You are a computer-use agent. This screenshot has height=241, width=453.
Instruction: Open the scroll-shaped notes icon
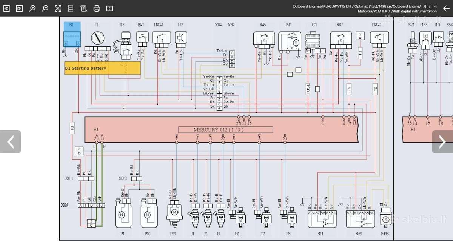83,8
